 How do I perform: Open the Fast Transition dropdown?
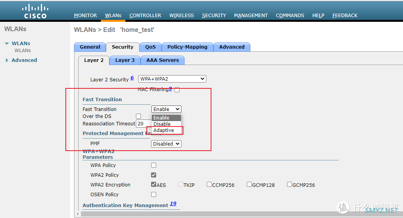(x=166, y=109)
